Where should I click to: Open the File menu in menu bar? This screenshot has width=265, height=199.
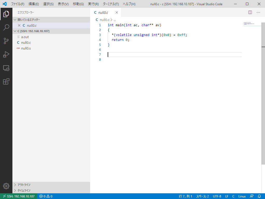click(x=18, y=4)
